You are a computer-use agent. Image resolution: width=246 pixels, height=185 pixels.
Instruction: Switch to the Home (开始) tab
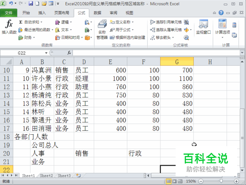[26, 13]
